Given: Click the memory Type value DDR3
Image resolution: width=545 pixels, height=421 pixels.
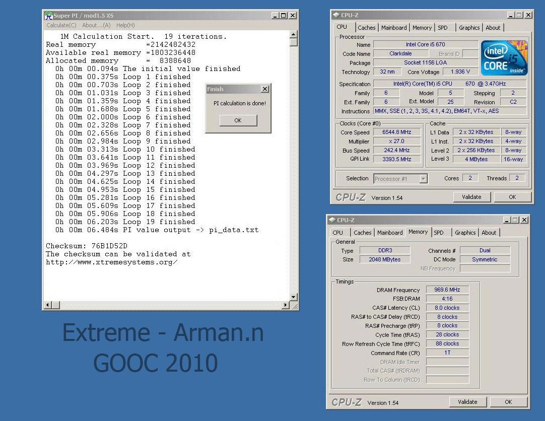Looking at the screenshot, I should 385,250.
